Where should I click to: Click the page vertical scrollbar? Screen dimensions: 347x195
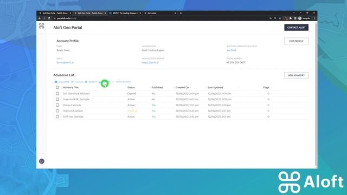[x=316, y=95]
